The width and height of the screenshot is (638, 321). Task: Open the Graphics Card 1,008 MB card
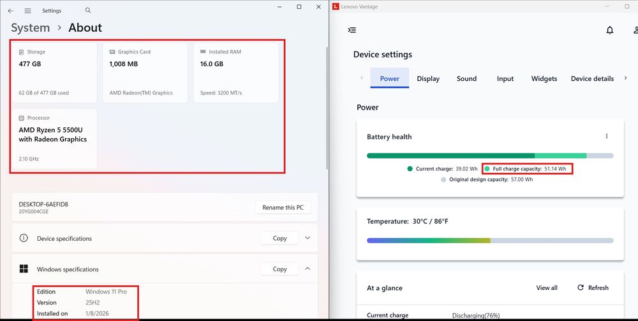click(x=145, y=73)
